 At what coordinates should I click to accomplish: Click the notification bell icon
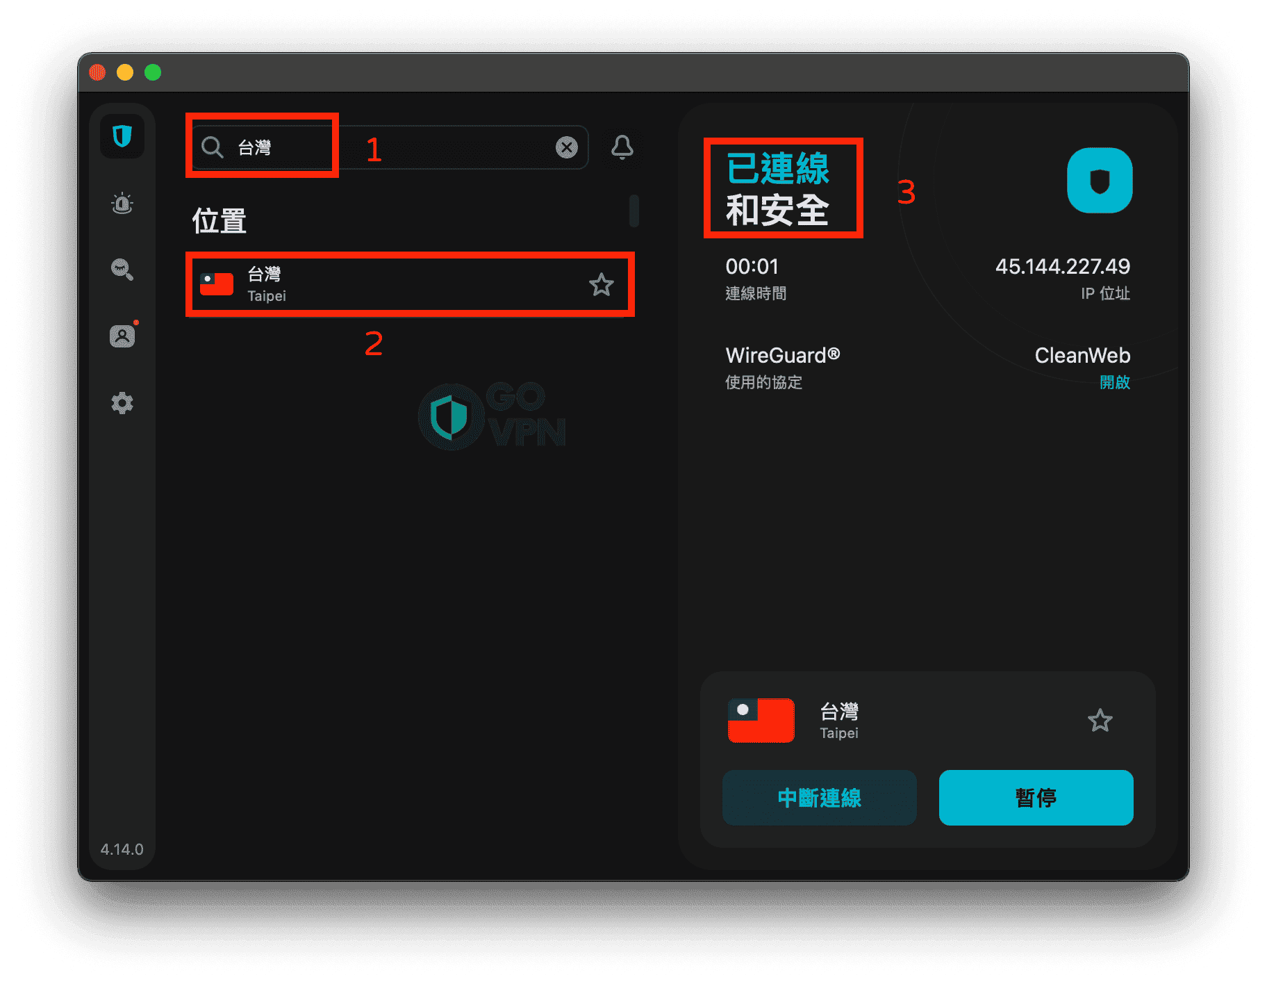(622, 147)
